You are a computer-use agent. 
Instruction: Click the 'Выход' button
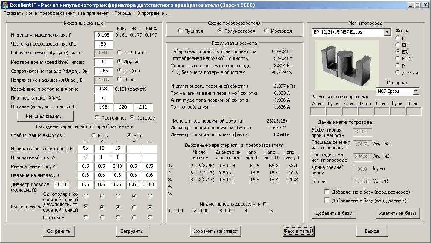(372, 231)
